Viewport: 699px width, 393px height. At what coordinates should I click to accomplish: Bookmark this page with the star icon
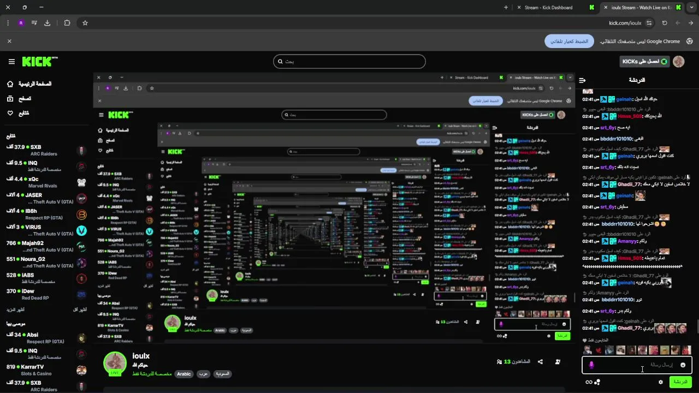point(85,23)
